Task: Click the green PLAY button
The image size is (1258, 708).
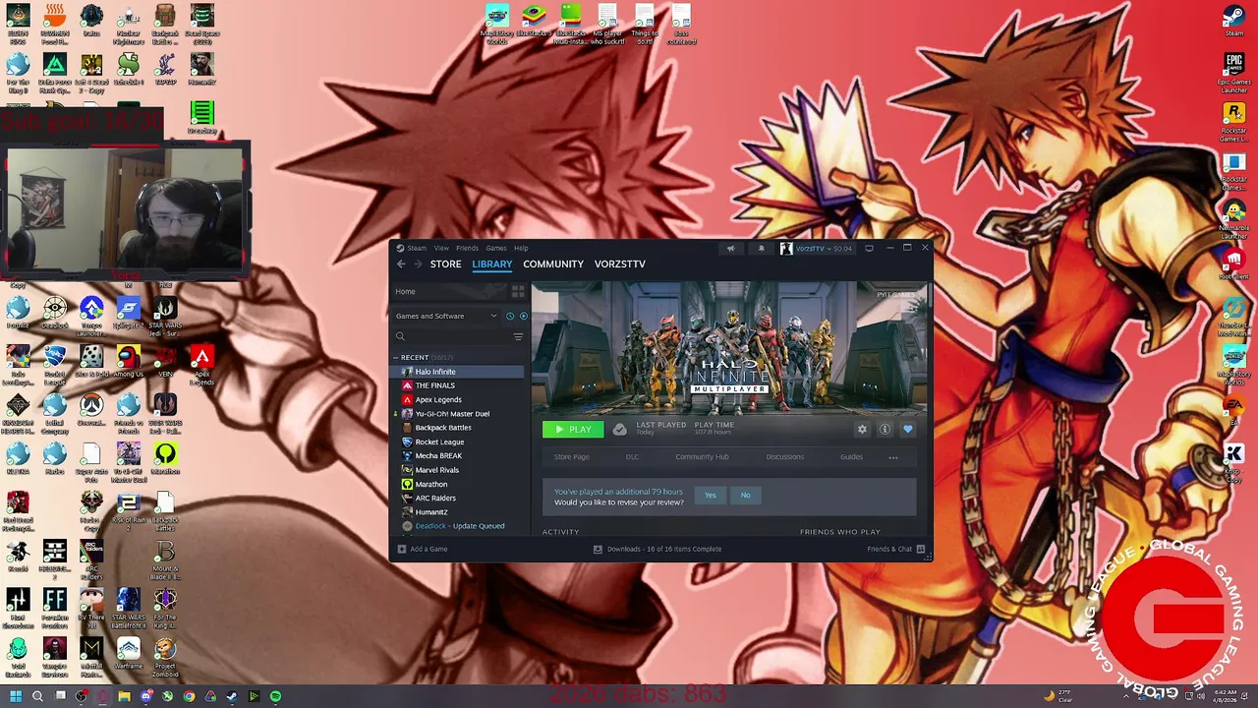Action: coord(573,429)
